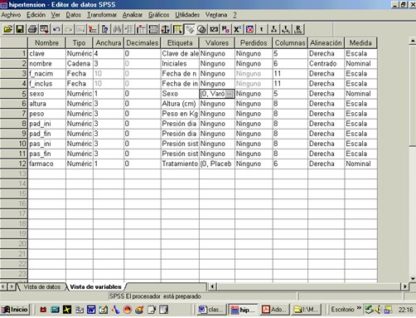Click the Etiqueta column header

180,43
